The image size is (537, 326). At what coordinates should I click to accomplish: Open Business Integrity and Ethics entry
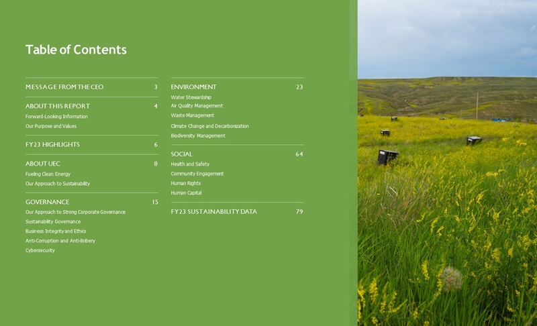coord(56,231)
